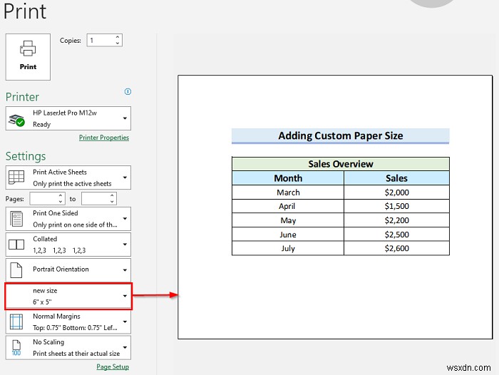Click the 'July' cell in preview
The image size is (499, 375).
(x=288, y=248)
